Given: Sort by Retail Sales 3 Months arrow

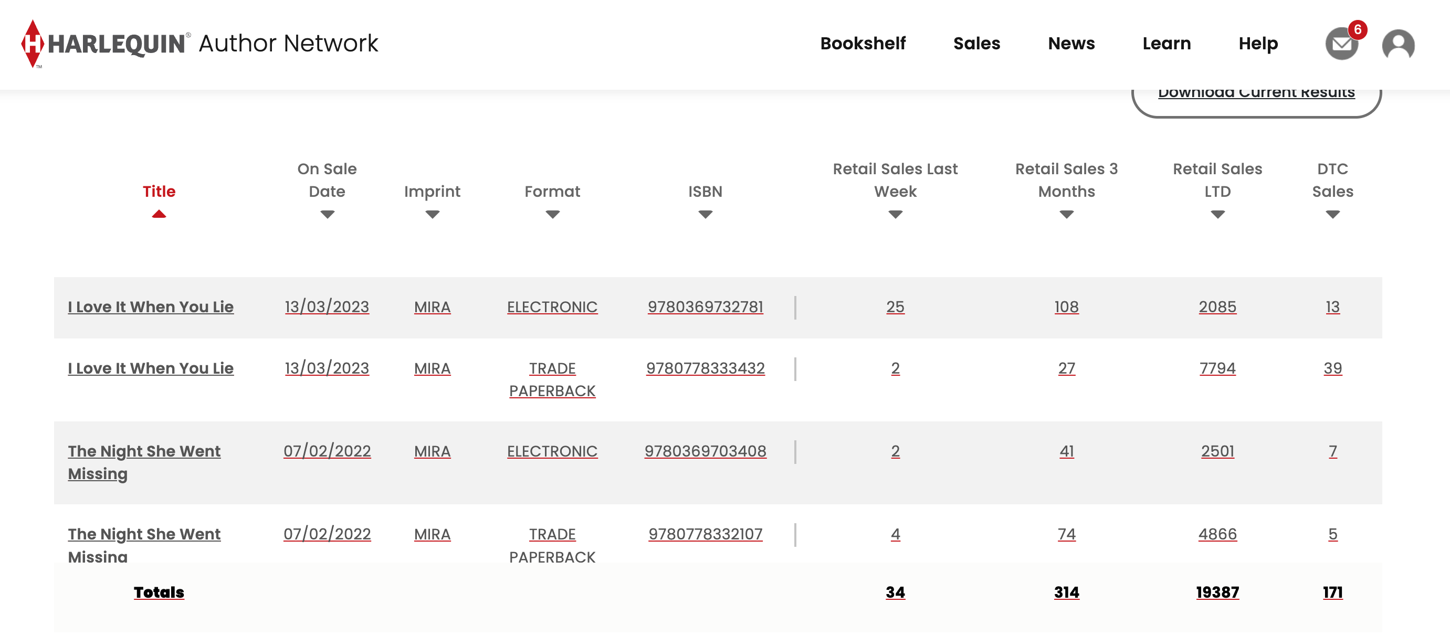Looking at the screenshot, I should [1066, 214].
